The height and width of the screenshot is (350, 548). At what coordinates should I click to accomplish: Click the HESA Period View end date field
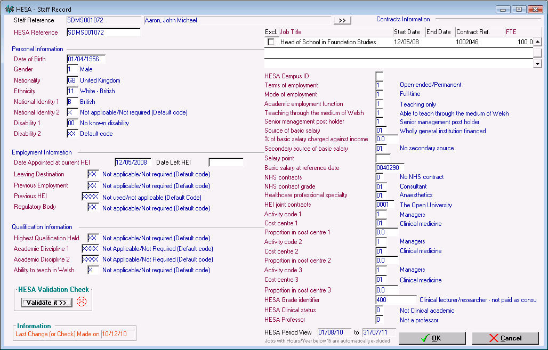(x=379, y=332)
